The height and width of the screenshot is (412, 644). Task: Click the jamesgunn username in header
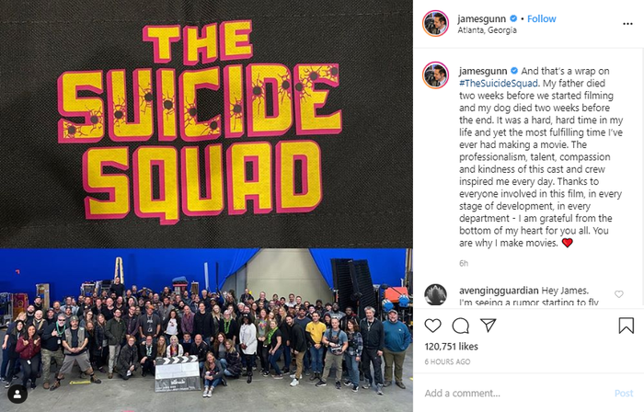pos(481,19)
